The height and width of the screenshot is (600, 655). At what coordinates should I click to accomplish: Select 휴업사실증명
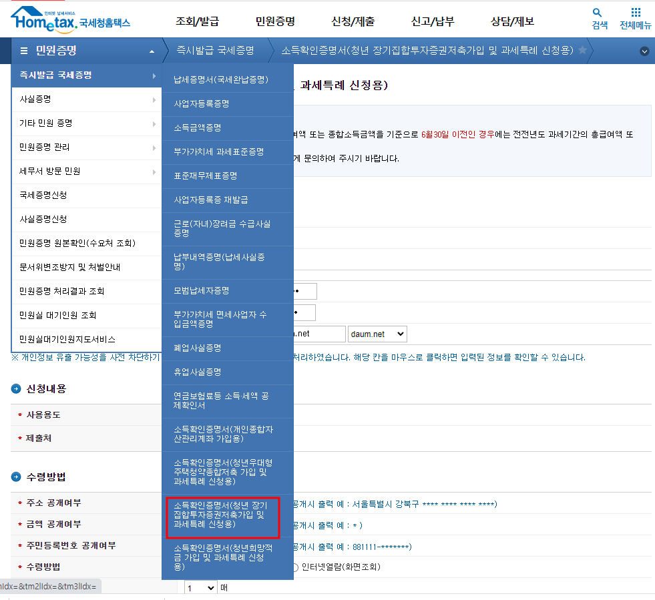pyautogui.click(x=228, y=372)
